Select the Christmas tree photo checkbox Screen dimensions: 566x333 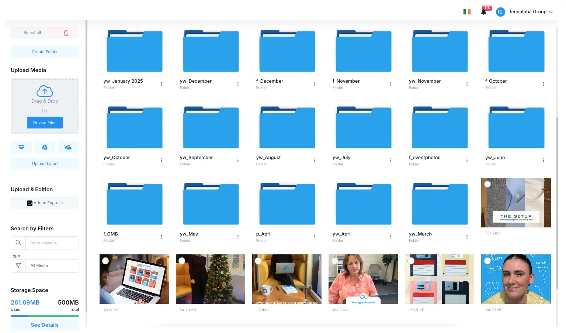coord(182,261)
